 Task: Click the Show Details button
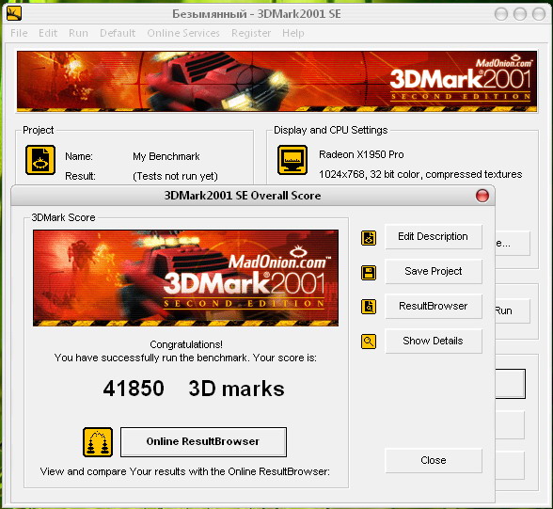coord(434,342)
